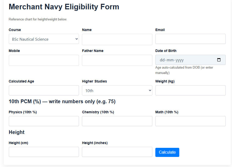Select the Calculated Age field
This screenshot has height=167, width=232.
(44, 90)
